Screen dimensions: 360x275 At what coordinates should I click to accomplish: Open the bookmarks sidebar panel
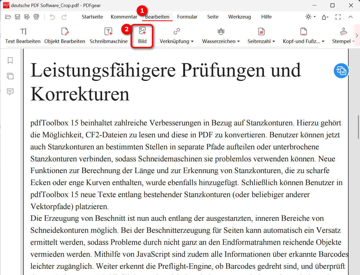pyautogui.click(x=10, y=60)
